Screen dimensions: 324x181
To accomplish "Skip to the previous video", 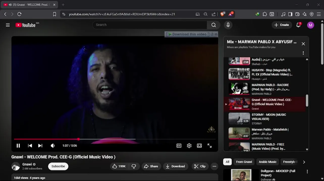I will click(30, 146).
